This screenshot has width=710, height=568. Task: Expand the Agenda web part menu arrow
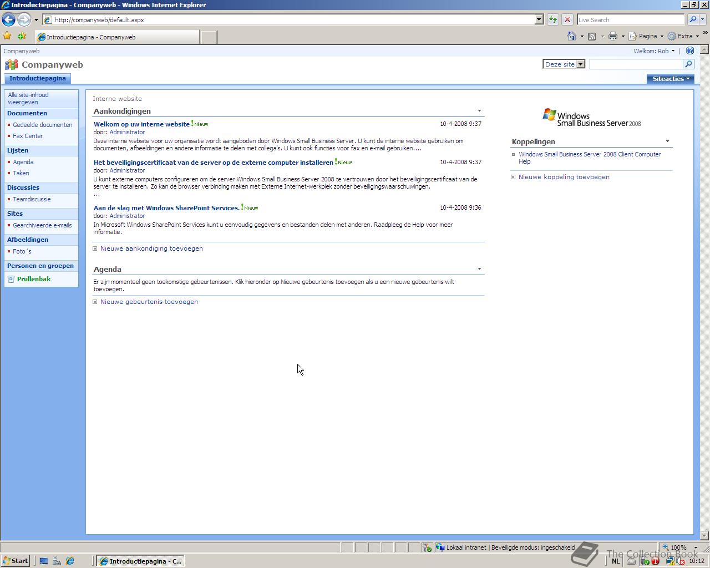coord(479,269)
